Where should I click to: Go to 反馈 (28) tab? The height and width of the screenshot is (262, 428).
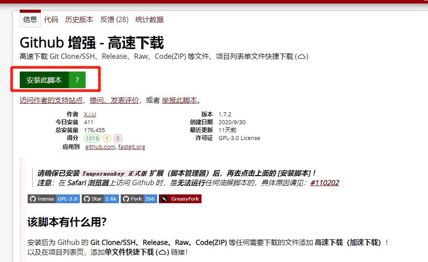click(114, 20)
